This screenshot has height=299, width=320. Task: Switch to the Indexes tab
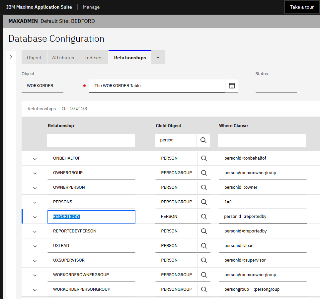(94, 58)
